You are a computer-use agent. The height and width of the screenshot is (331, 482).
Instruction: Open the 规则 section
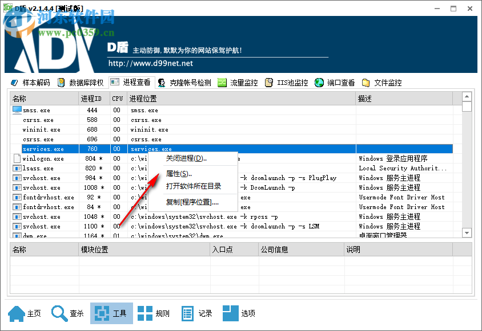pyautogui.click(x=154, y=313)
